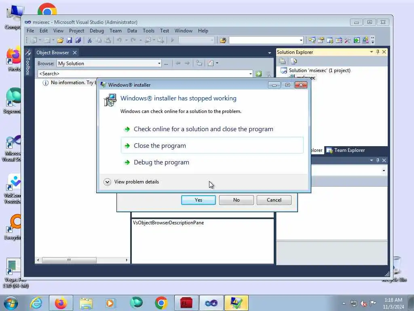Open the Tools menu
This screenshot has height=311, width=414.
[x=149, y=31]
